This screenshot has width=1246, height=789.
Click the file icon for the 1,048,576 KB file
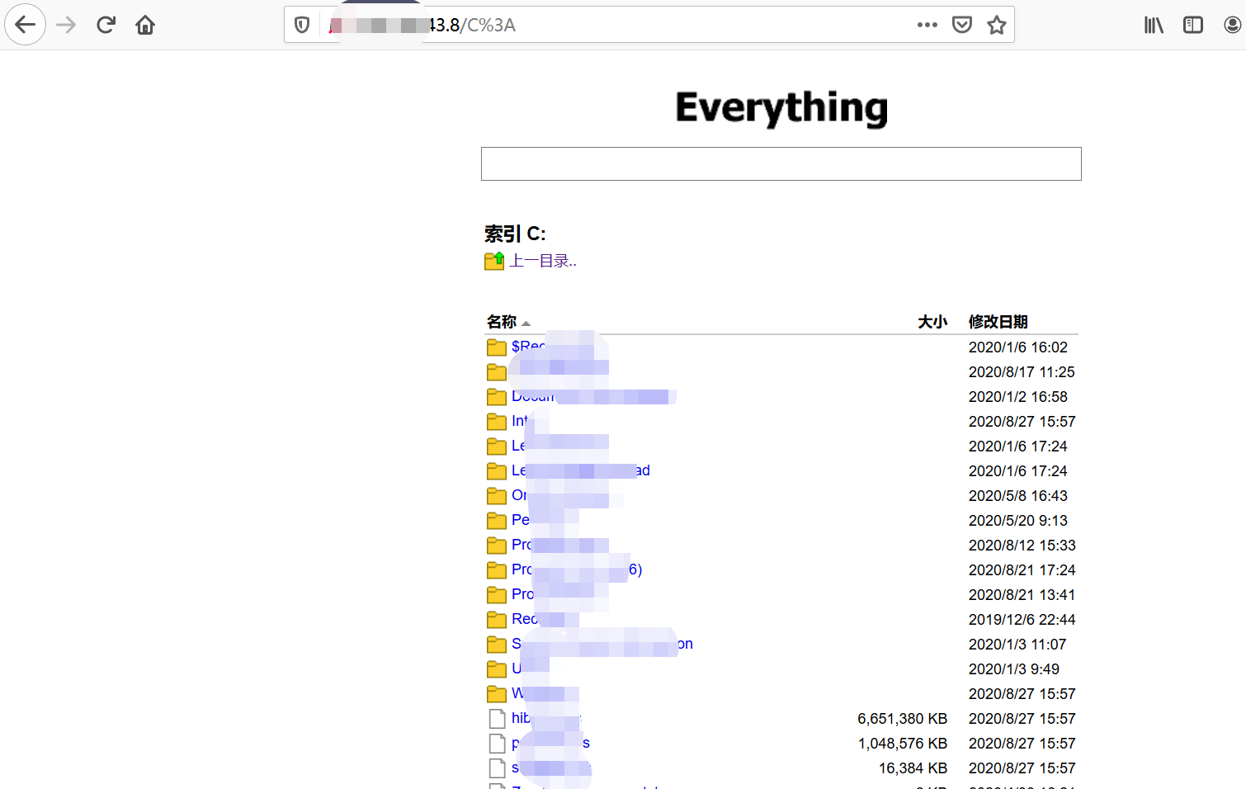[x=497, y=743]
